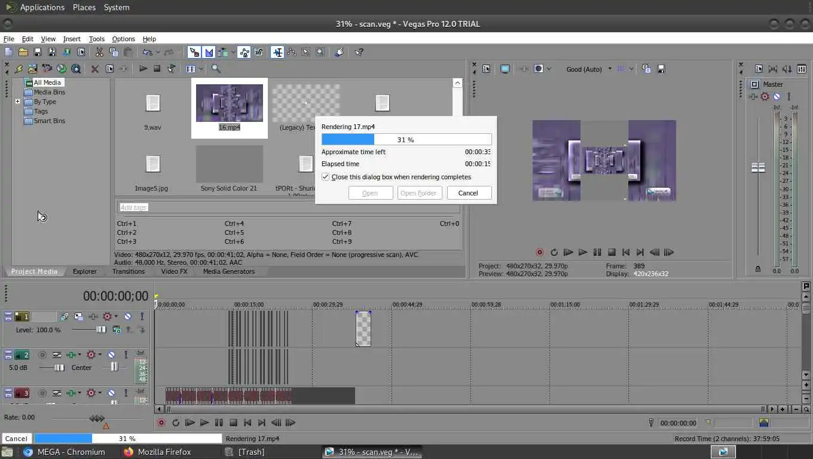Click the Save project floppy icon
The height and width of the screenshot is (459, 813).
click(x=38, y=53)
